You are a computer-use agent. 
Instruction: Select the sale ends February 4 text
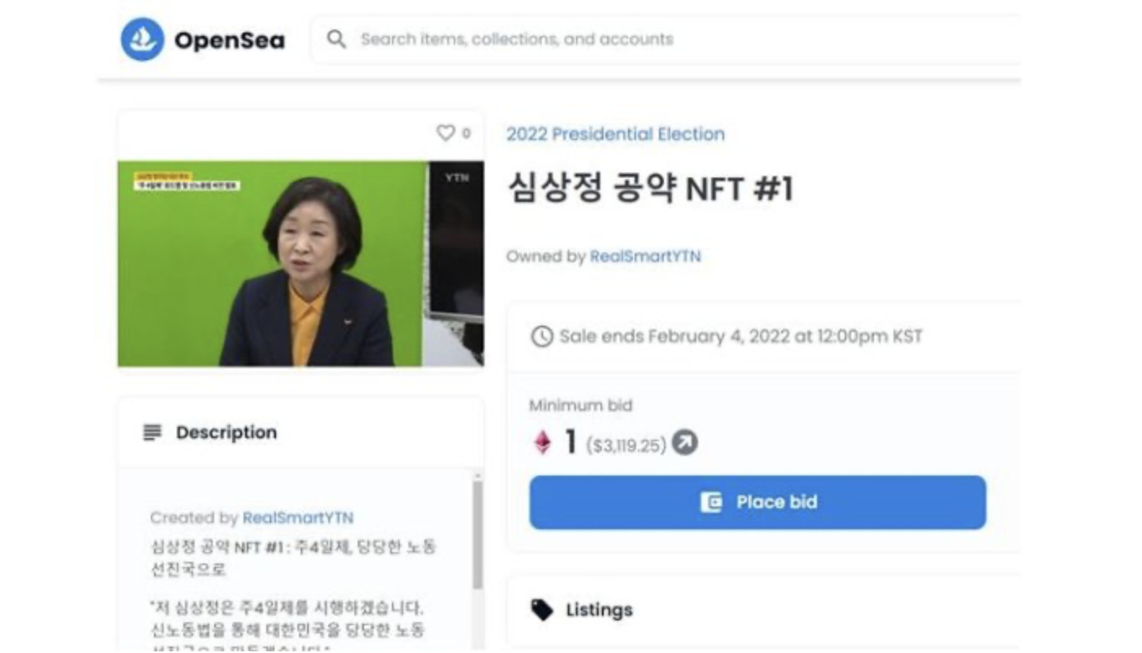click(x=740, y=336)
